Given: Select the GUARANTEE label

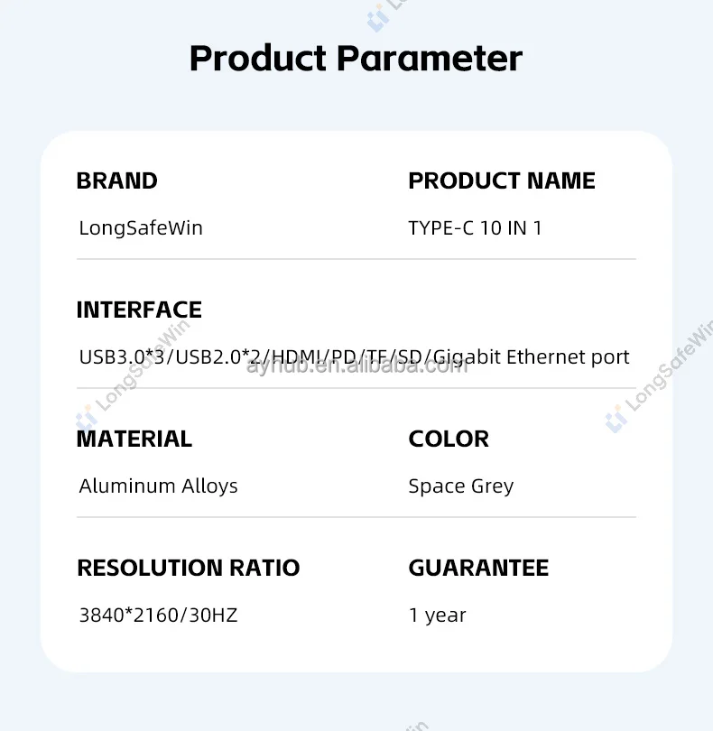Looking at the screenshot, I should [x=479, y=568].
